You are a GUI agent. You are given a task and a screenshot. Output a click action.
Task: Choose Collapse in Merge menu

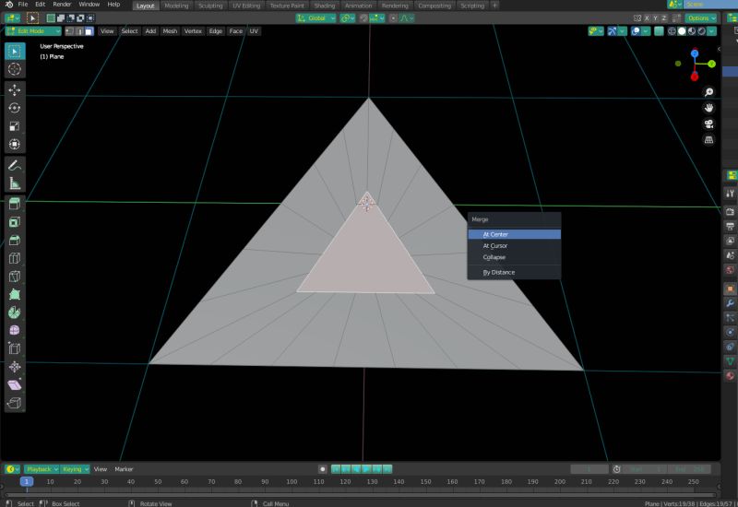[514, 257]
